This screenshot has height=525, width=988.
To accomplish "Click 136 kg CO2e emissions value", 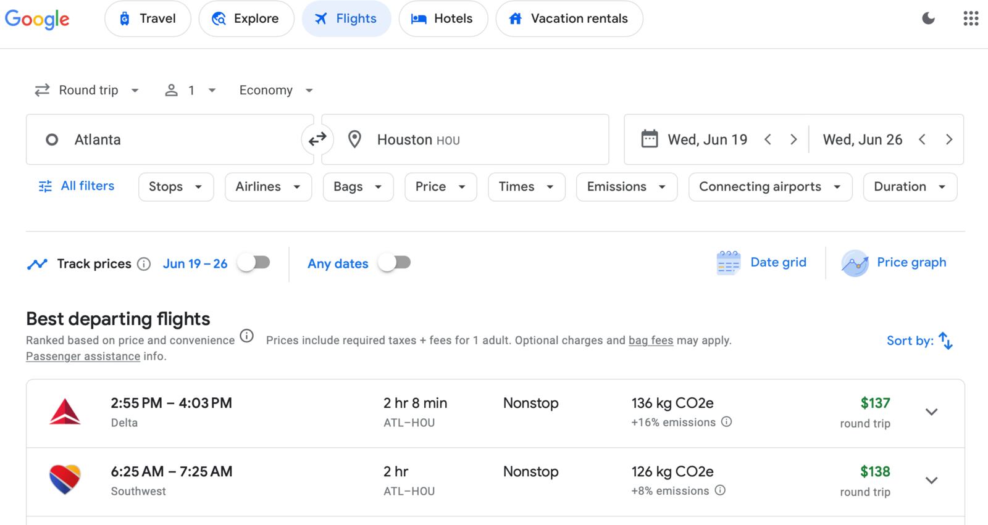I will coord(672,403).
